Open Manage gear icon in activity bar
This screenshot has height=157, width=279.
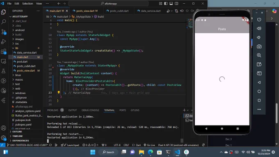[x=4, y=138]
